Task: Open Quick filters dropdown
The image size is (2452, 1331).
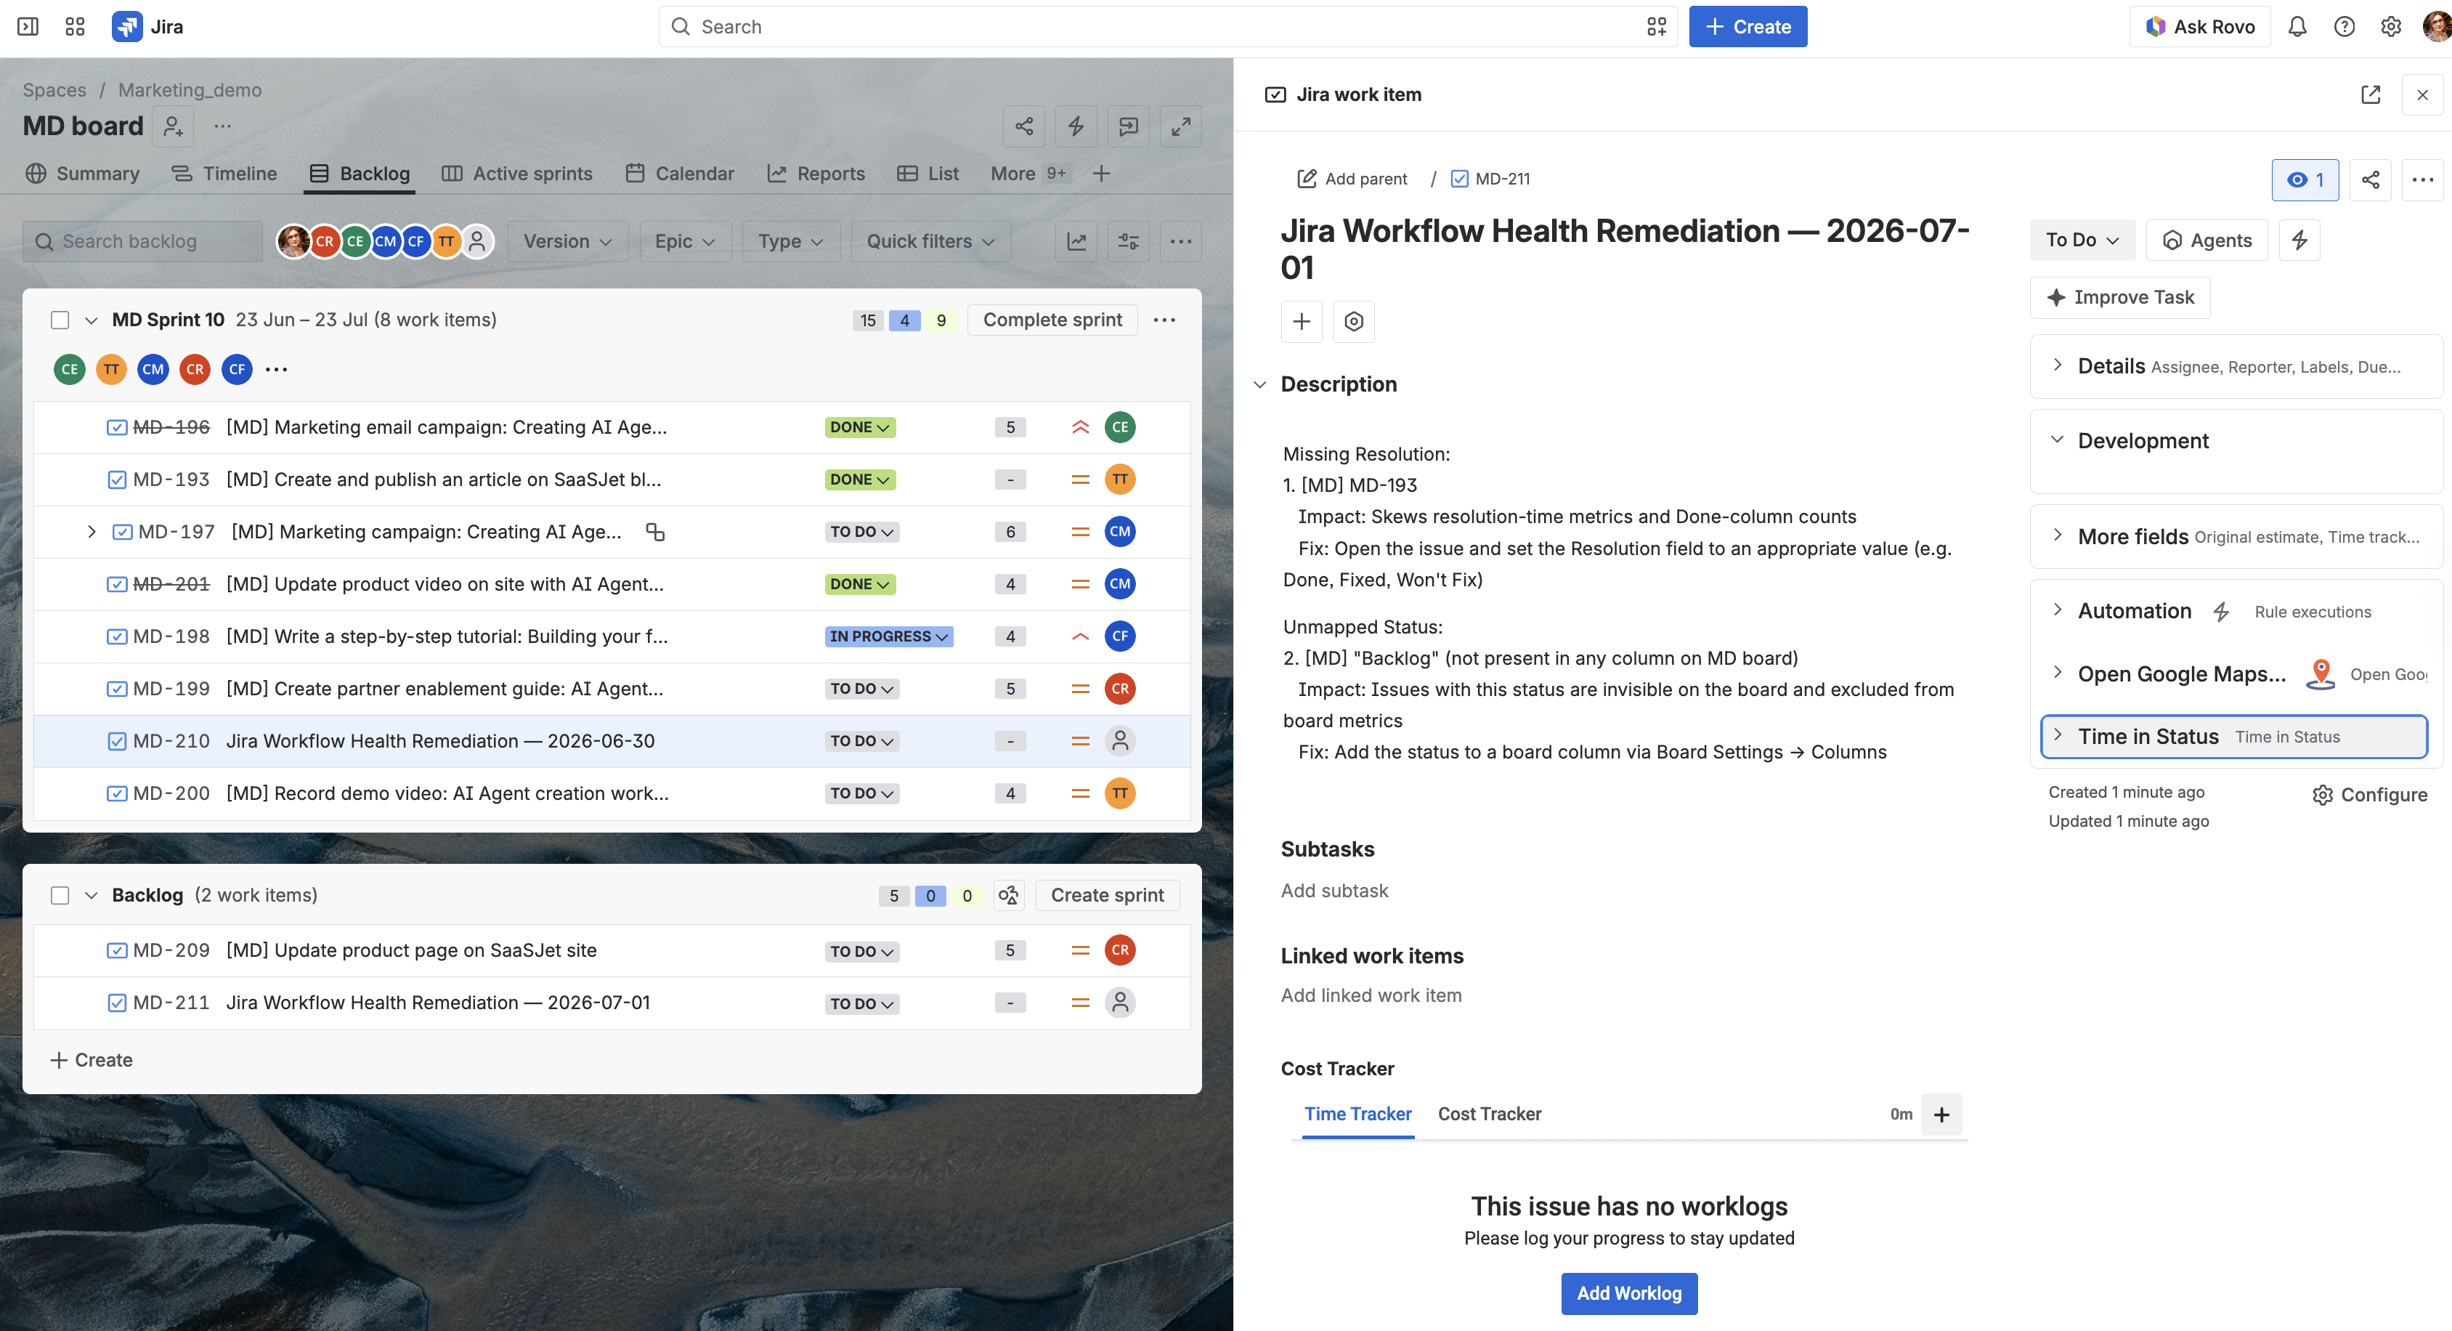Action: (931, 242)
